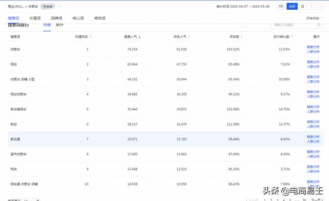Select the 30天 time range

pyautogui.click(x=292, y=7)
